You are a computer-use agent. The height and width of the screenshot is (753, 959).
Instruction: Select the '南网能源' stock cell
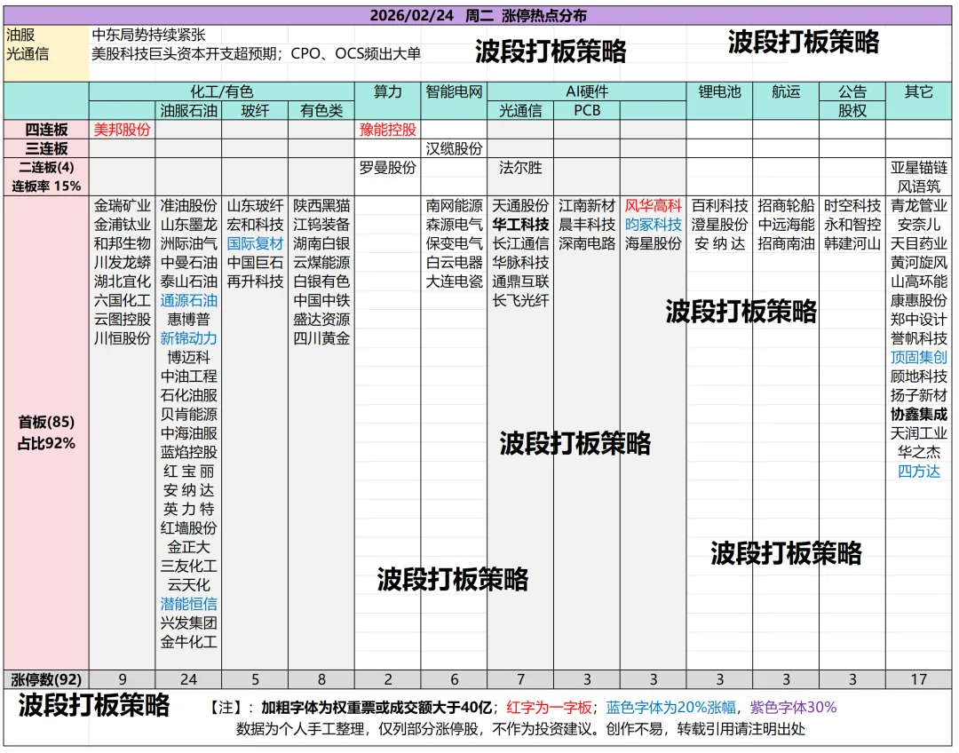tap(454, 205)
